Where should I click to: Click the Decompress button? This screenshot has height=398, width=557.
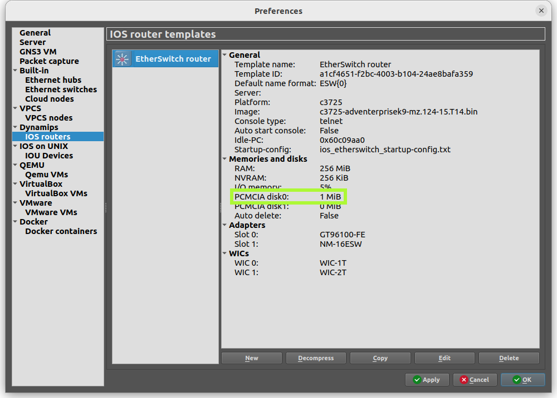click(316, 358)
